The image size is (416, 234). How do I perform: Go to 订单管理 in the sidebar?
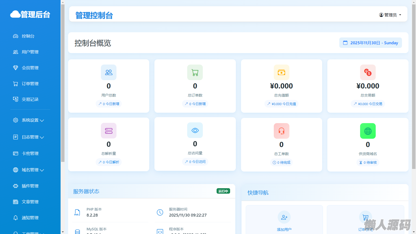click(x=30, y=84)
